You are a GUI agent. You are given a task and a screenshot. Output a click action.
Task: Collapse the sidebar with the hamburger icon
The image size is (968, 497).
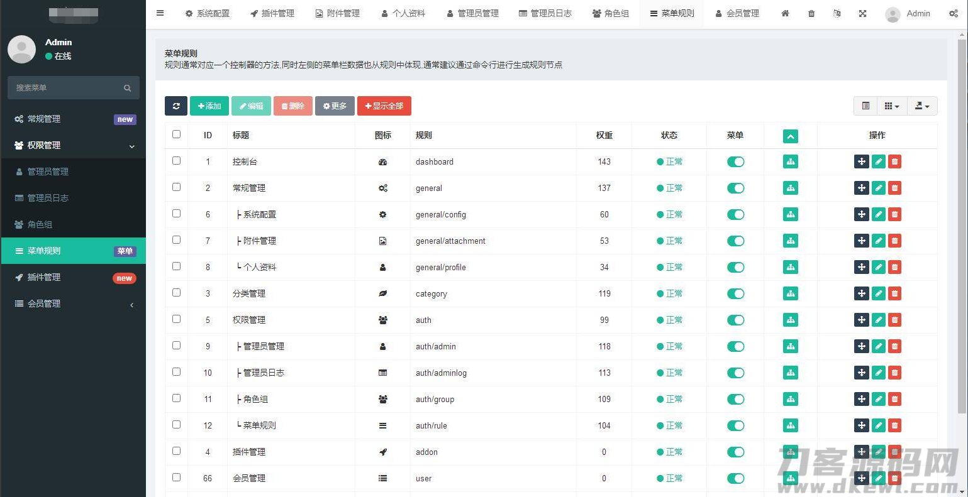coord(160,13)
